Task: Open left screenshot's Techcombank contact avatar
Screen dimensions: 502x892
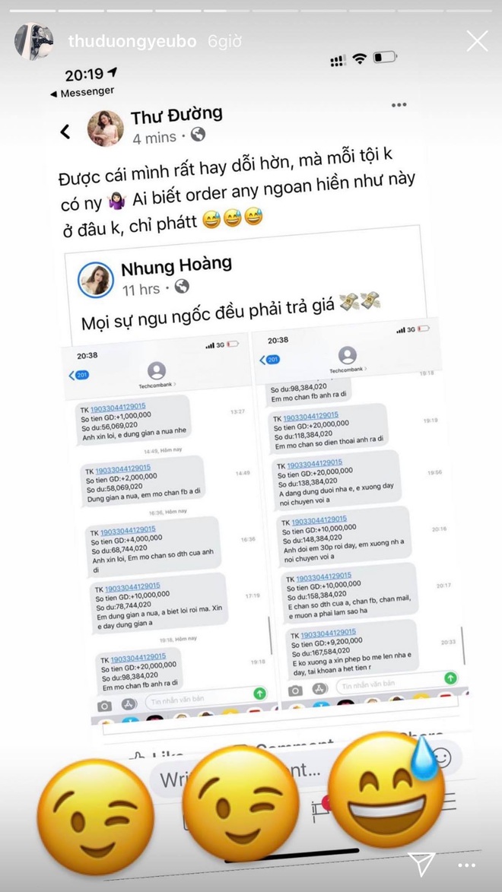Action: (157, 371)
